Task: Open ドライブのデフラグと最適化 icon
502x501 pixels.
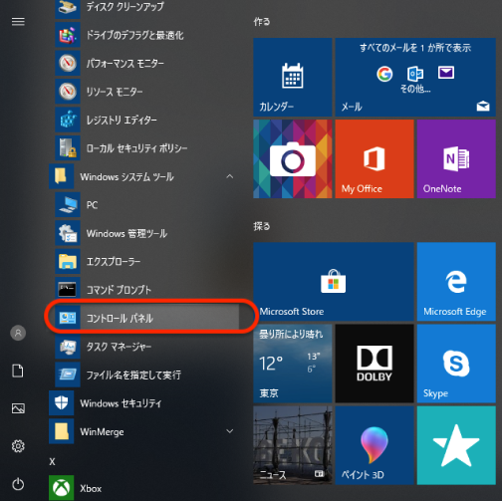Action: (68, 35)
